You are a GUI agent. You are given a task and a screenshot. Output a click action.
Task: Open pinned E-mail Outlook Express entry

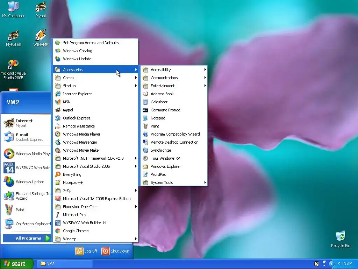click(x=26, y=137)
